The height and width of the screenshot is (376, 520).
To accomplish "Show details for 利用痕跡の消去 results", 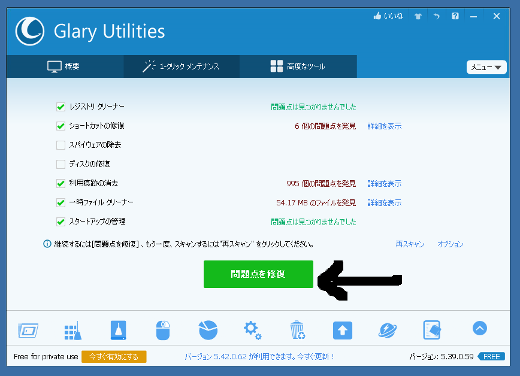I will tap(385, 184).
